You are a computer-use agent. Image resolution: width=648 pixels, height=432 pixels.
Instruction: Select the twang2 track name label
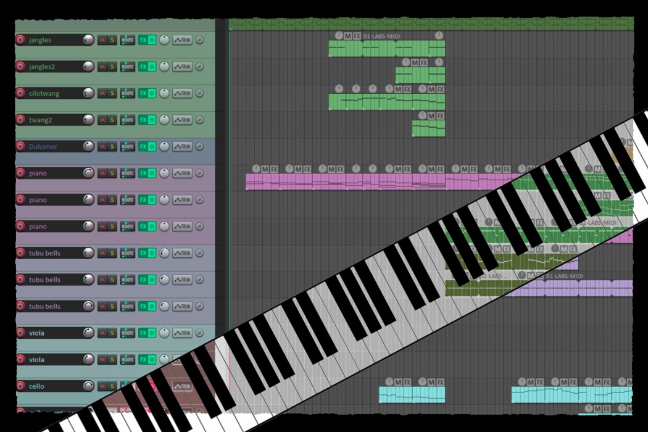pyautogui.click(x=41, y=120)
